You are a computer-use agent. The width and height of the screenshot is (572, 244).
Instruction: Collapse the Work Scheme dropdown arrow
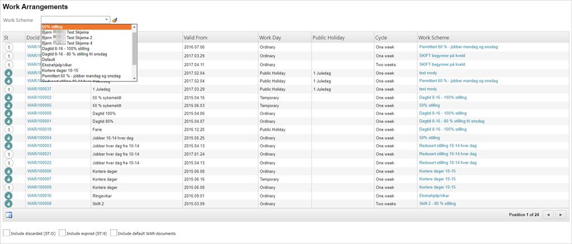coord(106,20)
